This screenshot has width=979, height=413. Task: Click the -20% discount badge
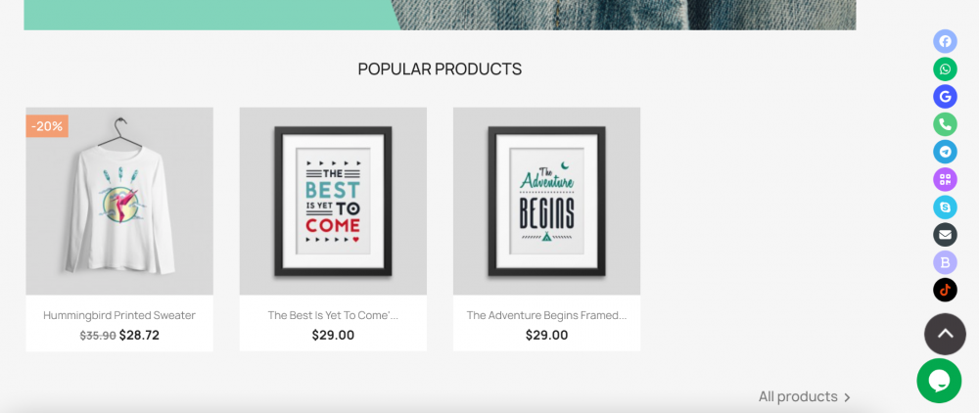coord(47,126)
